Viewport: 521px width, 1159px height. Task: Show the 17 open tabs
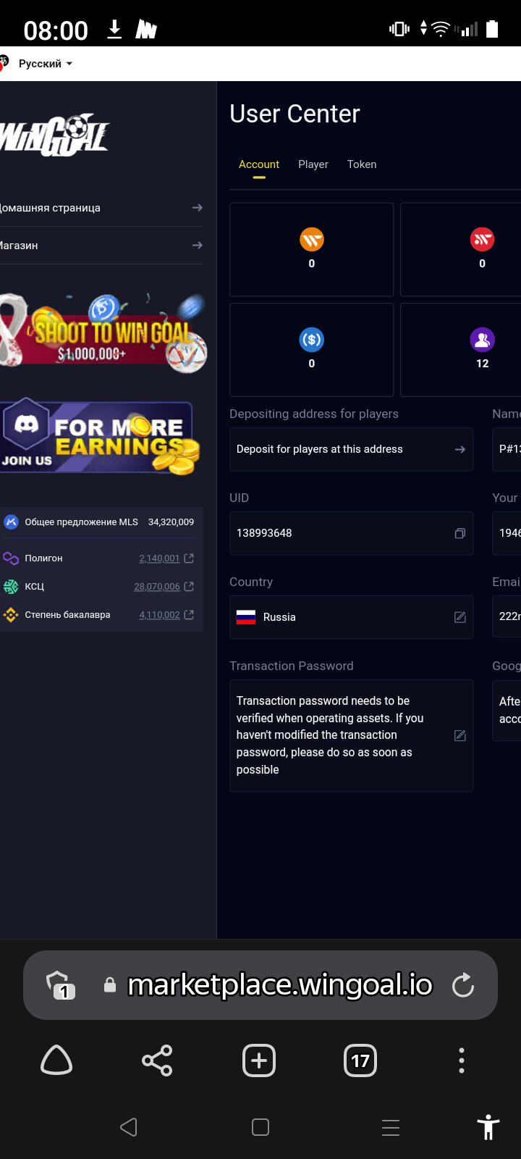(360, 1060)
